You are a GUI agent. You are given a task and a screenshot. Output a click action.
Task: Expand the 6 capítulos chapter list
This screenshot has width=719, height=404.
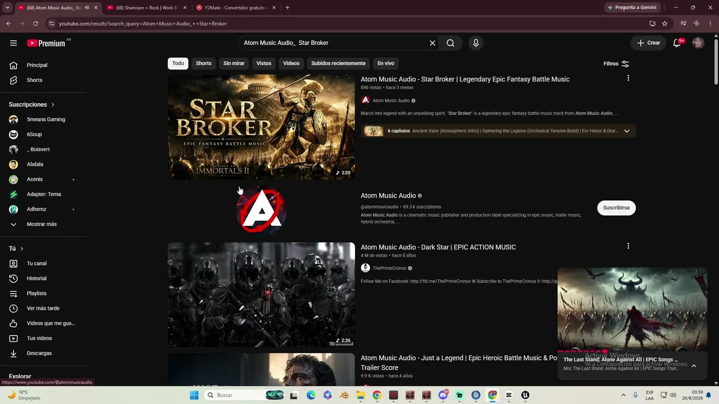pos(627,131)
